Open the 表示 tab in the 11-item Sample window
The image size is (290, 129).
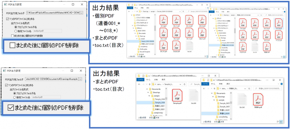[148, 8]
